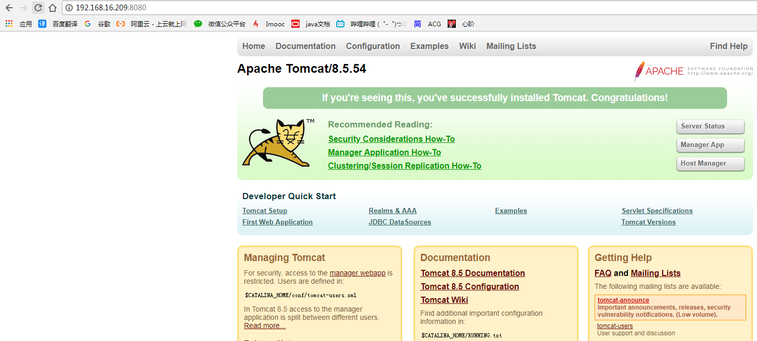
Task: Open Find Help in navigation bar
Action: pyautogui.click(x=729, y=46)
